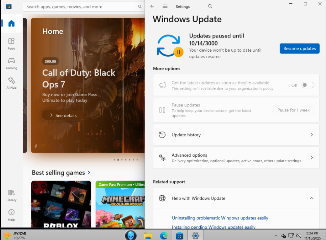Click the Advanced options gears icon
The image size is (326, 240).
pos(162,158)
